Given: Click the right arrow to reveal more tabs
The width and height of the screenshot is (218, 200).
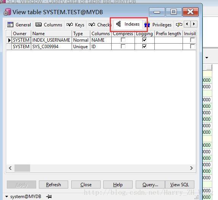Looking at the screenshot, I should (194, 24).
